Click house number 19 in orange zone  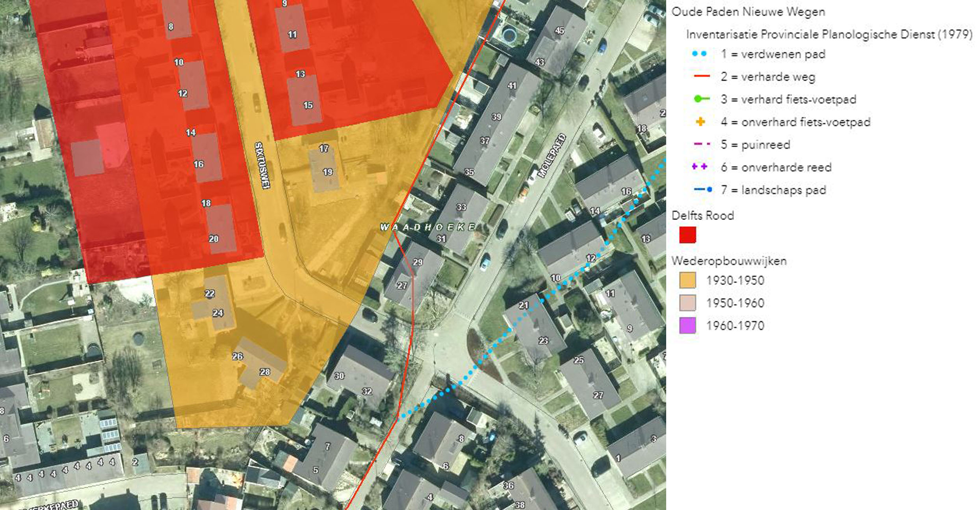click(327, 172)
